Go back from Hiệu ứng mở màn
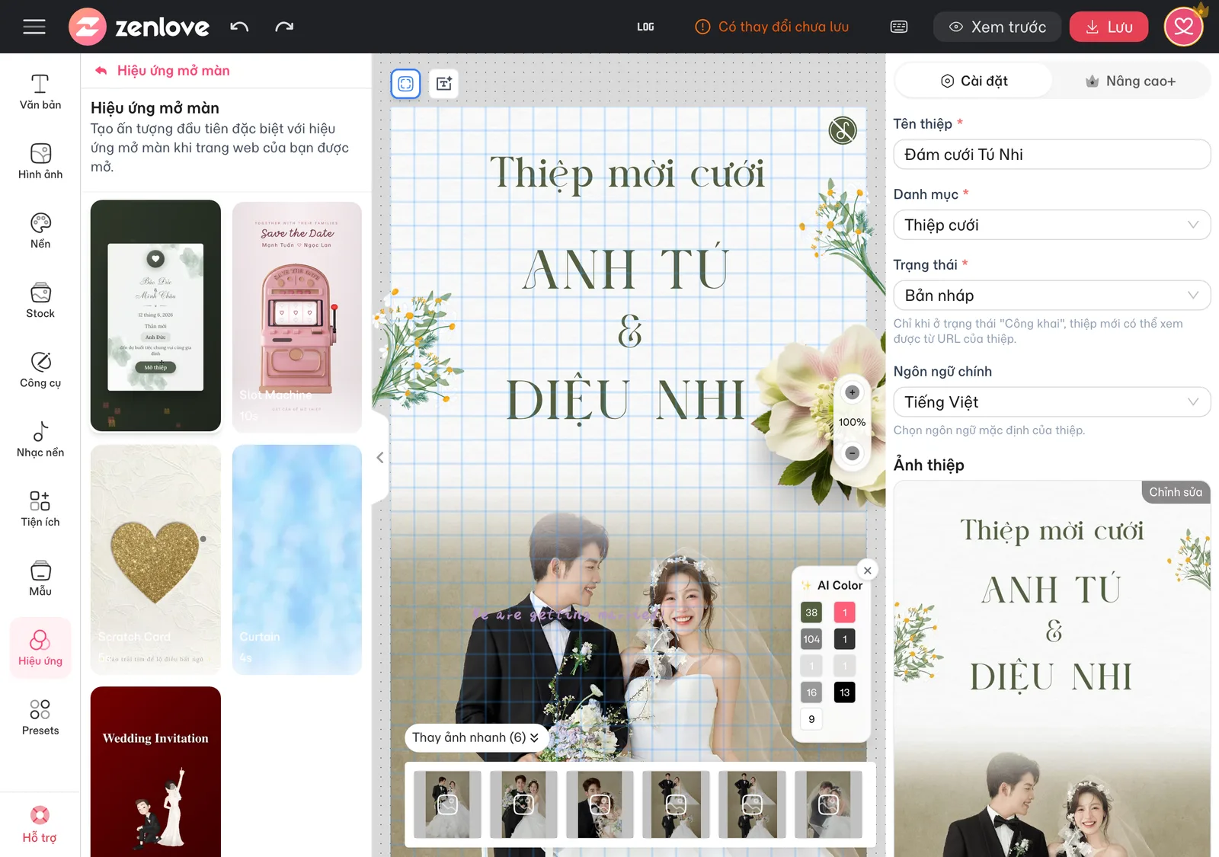This screenshot has height=857, width=1219. coord(101,71)
